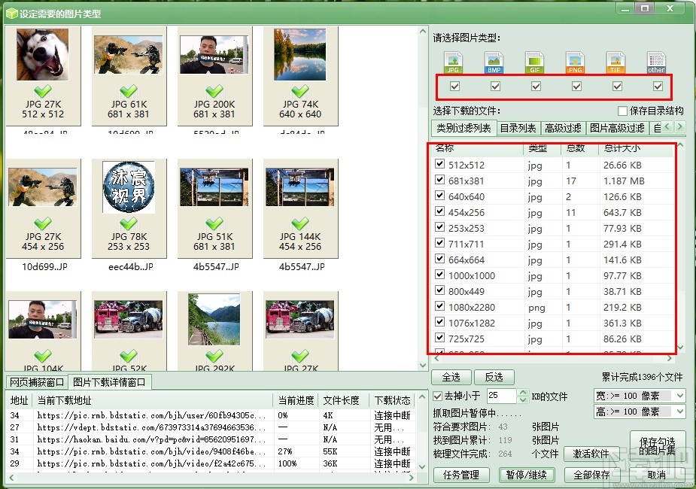The width and height of the screenshot is (696, 489).
Task: Uncheck the other type checkbox
Action: point(658,86)
